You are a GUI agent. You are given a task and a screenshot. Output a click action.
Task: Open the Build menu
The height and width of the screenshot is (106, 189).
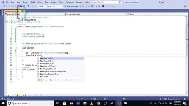click(x=33, y=2)
